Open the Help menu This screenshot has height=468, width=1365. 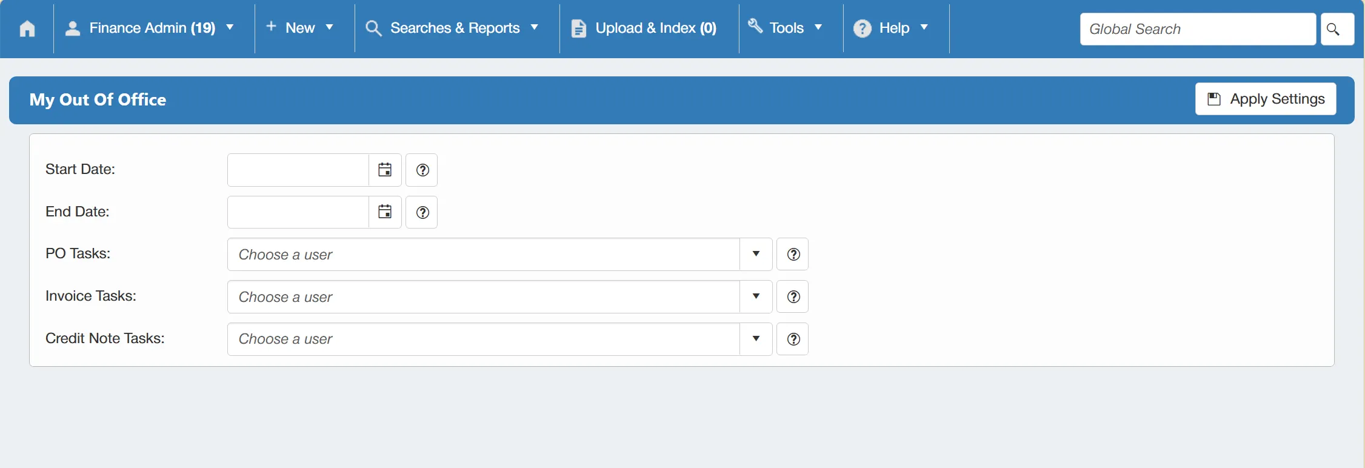pos(891,28)
